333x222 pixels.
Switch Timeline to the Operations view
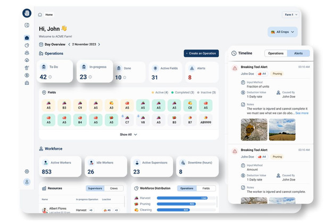pyautogui.click(x=276, y=53)
